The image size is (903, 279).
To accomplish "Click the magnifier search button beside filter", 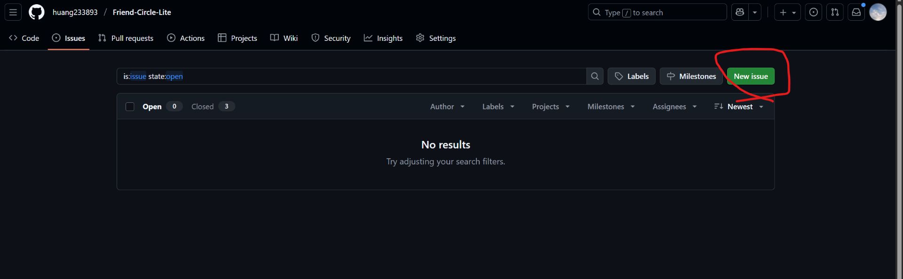I will pyautogui.click(x=594, y=76).
